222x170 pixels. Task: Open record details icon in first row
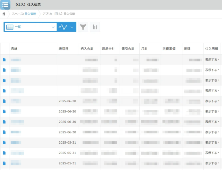[x=4, y=60]
